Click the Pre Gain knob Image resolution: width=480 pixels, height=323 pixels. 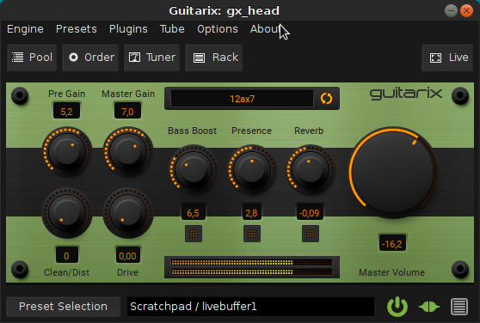click(x=67, y=151)
